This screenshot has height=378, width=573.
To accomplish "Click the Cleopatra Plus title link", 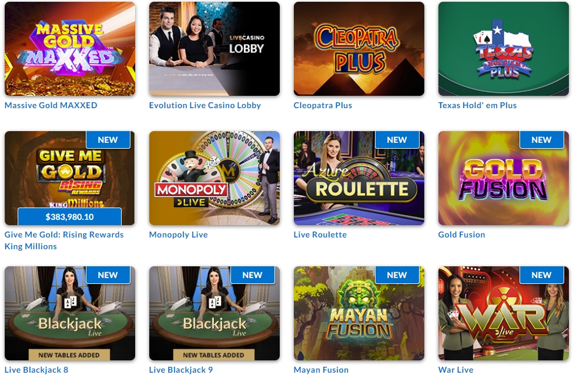I will click(x=323, y=105).
